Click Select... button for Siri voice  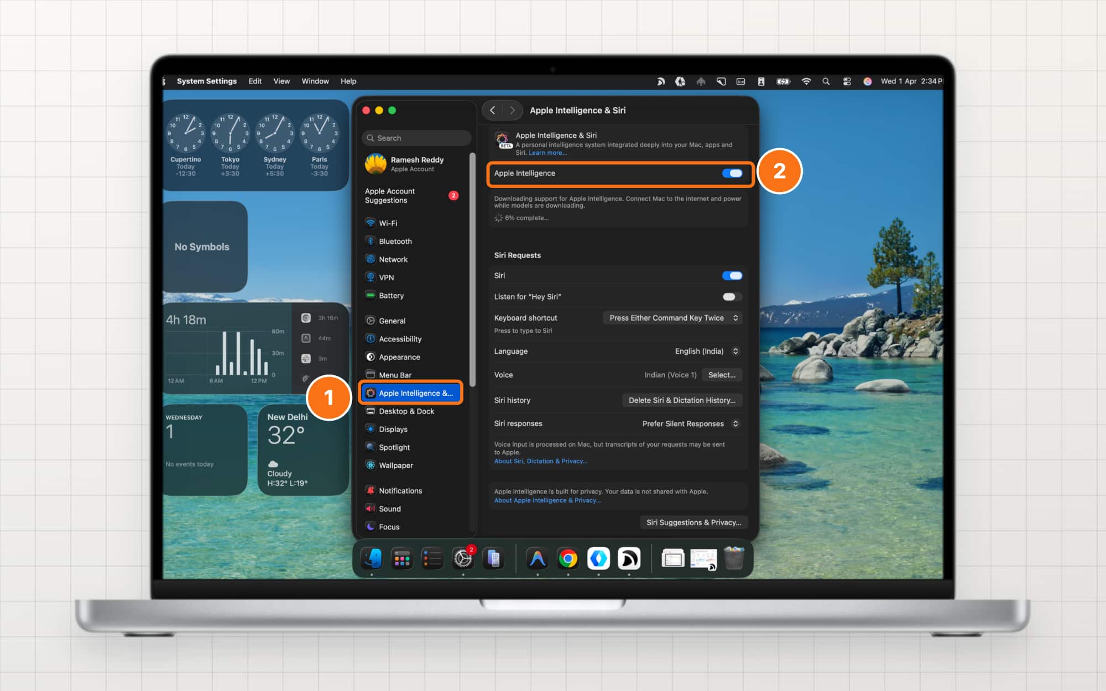coord(722,375)
